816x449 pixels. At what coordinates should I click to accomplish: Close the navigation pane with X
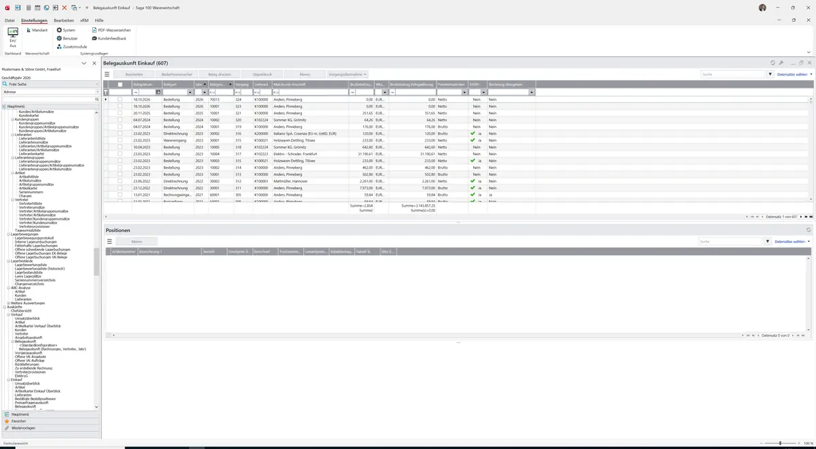94,63
